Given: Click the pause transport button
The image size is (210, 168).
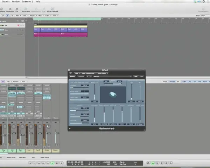Looking at the screenshot, I should 57,163.
